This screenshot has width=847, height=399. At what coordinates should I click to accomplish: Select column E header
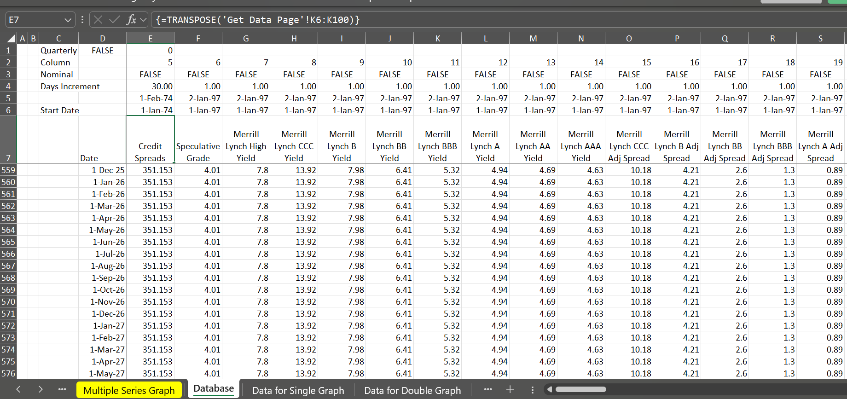(x=150, y=39)
